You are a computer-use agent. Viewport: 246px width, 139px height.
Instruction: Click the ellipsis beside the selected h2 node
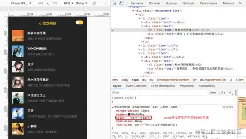[112, 30]
